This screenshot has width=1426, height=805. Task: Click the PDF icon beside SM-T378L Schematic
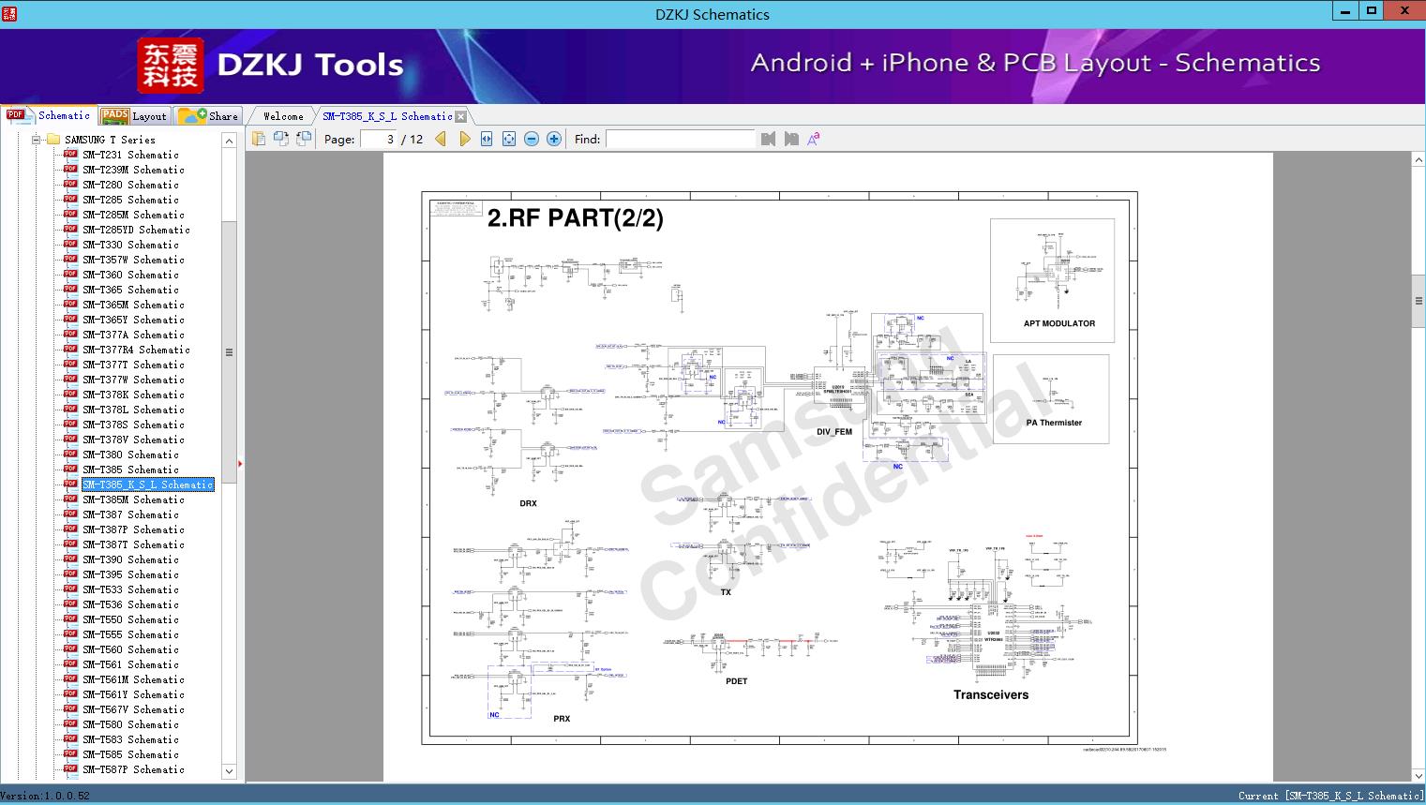click(70, 409)
